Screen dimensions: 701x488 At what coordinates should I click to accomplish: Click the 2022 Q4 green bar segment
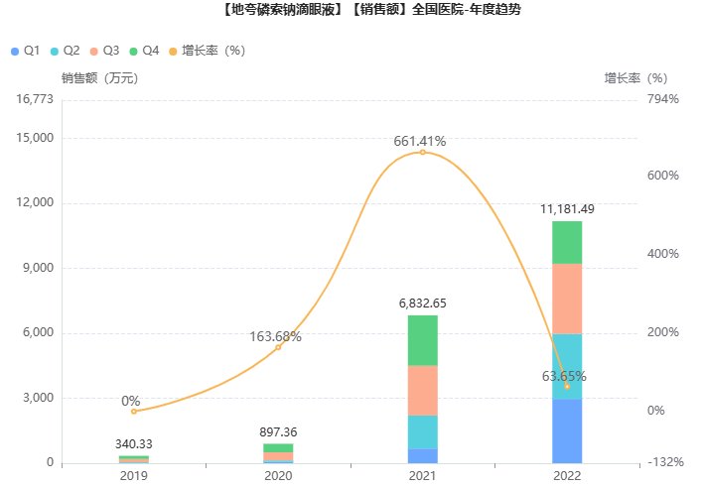click(567, 242)
